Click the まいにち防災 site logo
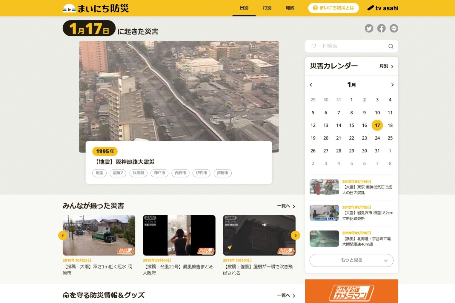Viewport: 455px width, 303px height. 96,8
